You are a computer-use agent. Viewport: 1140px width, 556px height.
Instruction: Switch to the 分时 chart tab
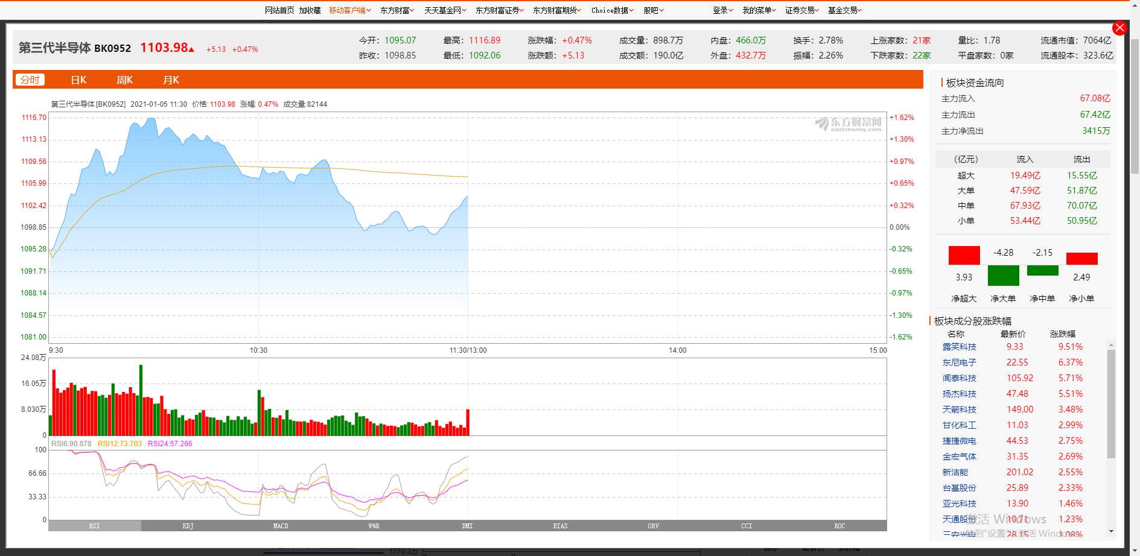pos(30,80)
